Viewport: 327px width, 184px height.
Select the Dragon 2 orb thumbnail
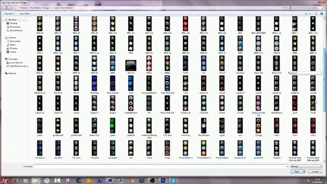pos(94,103)
